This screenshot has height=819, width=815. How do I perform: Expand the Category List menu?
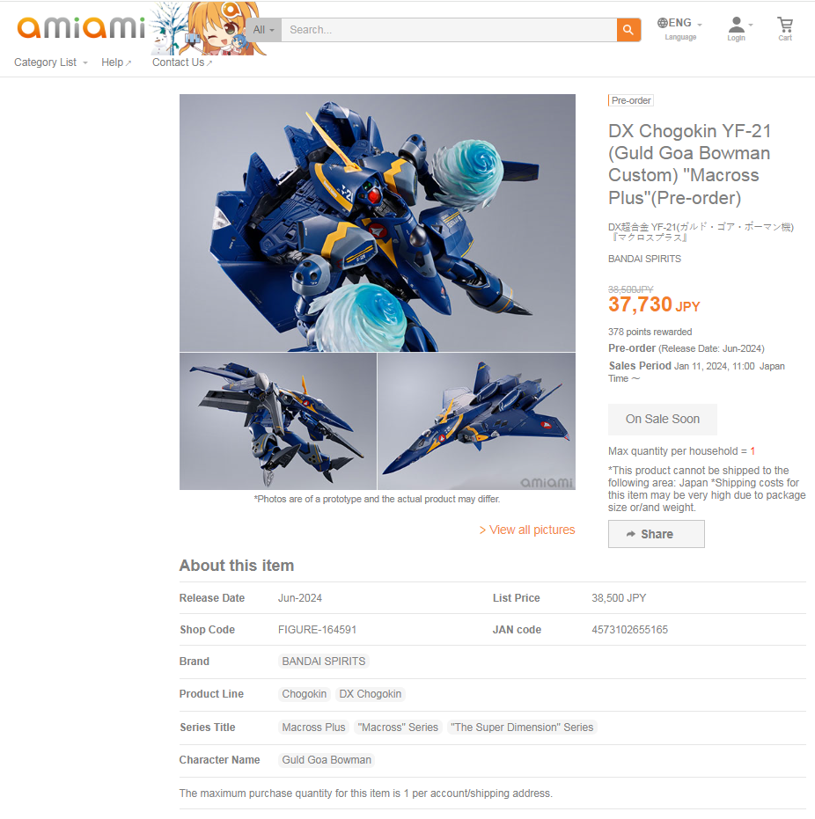click(51, 62)
